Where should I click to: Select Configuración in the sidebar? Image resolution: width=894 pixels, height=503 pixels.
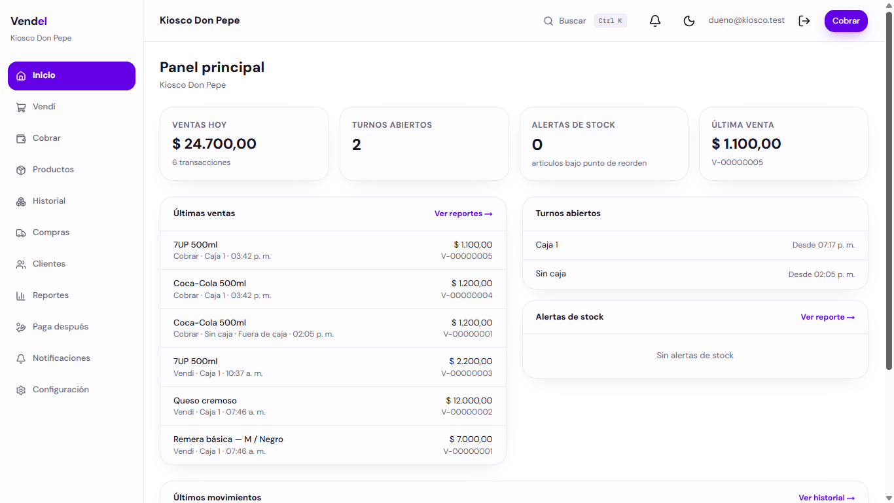[x=71, y=390]
